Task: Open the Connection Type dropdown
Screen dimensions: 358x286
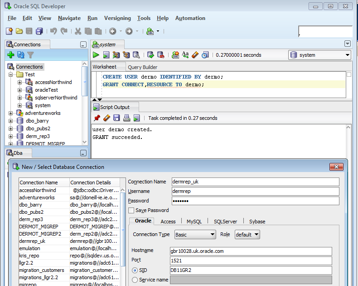Action: pyautogui.click(x=195, y=235)
